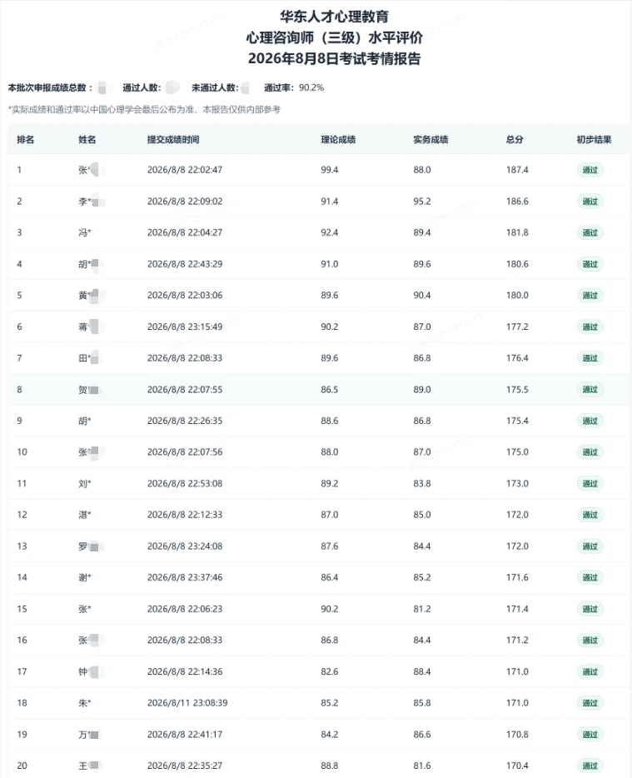Screen dimensions: 632x778
Task: Click the 排名 column header
Action: (x=25, y=139)
